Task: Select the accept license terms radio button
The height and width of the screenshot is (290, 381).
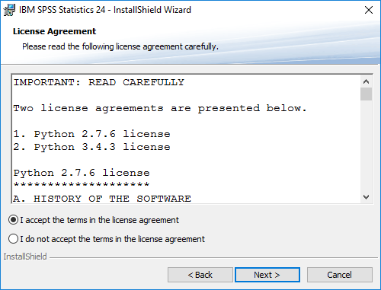Action: tap(13, 220)
